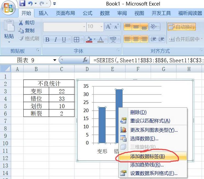
Task: Redo the last action
Action: (42, 3)
